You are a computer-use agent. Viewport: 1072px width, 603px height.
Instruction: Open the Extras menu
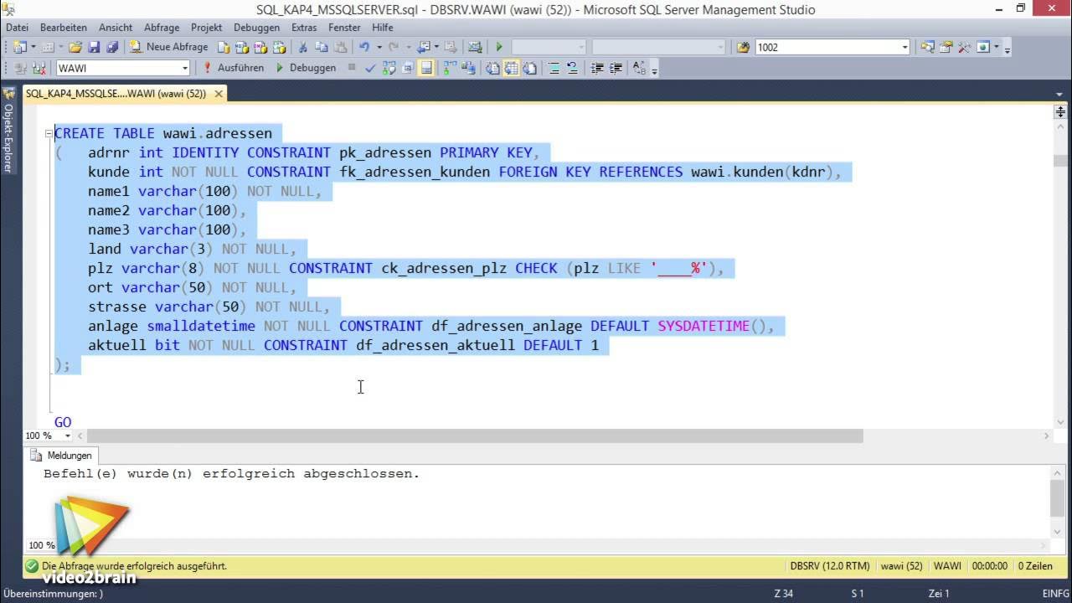[304, 28]
